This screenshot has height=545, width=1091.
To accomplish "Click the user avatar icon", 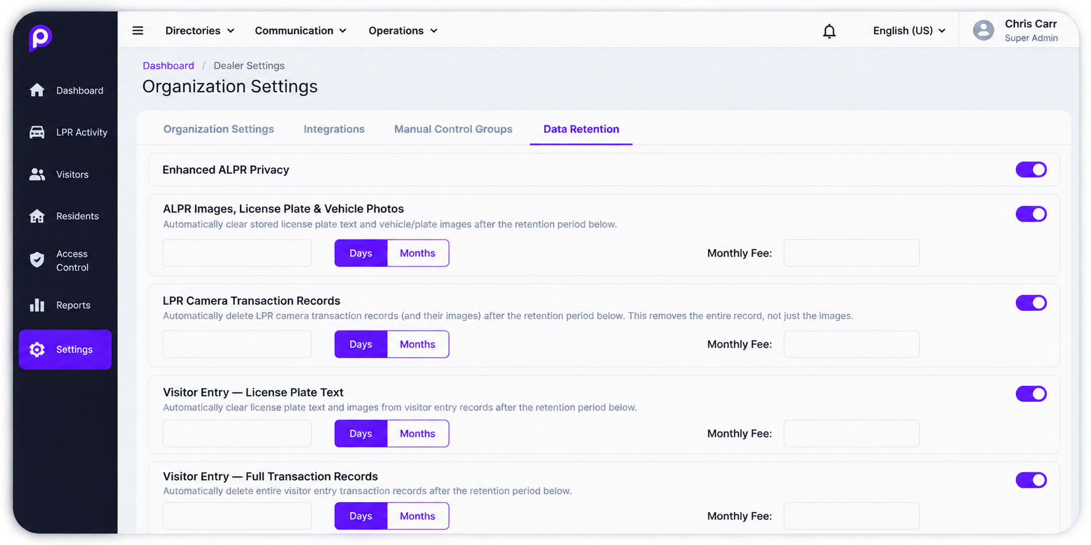I will point(983,30).
